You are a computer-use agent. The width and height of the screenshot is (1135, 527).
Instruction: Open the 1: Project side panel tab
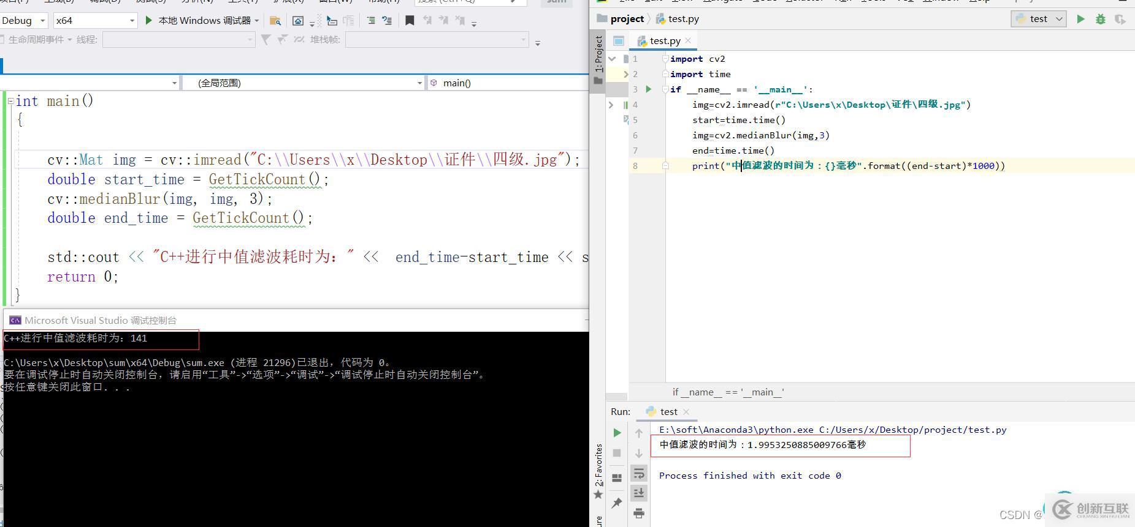pos(598,55)
